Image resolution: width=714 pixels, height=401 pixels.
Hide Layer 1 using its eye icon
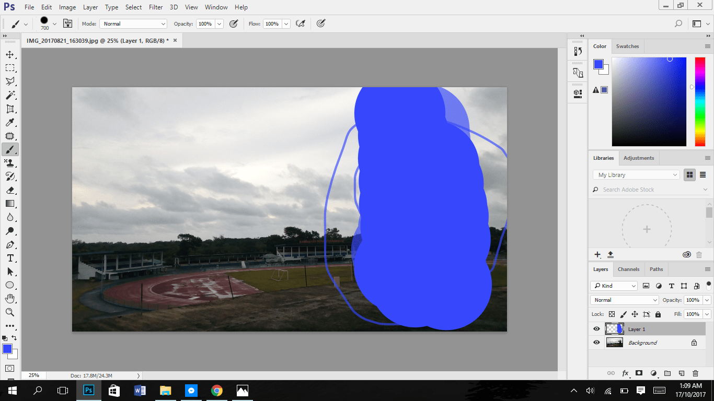coord(596,328)
